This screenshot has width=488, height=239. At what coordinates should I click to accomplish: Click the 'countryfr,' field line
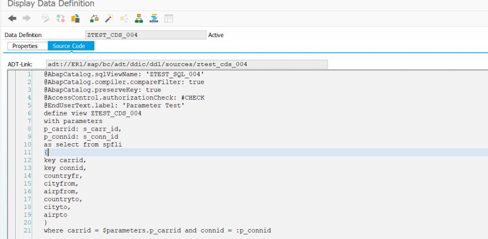[x=63, y=176]
